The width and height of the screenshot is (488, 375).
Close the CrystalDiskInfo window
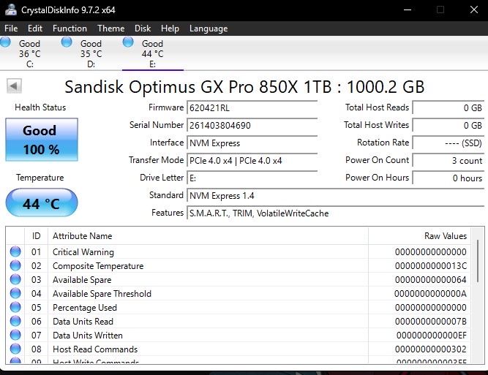pos(473,10)
